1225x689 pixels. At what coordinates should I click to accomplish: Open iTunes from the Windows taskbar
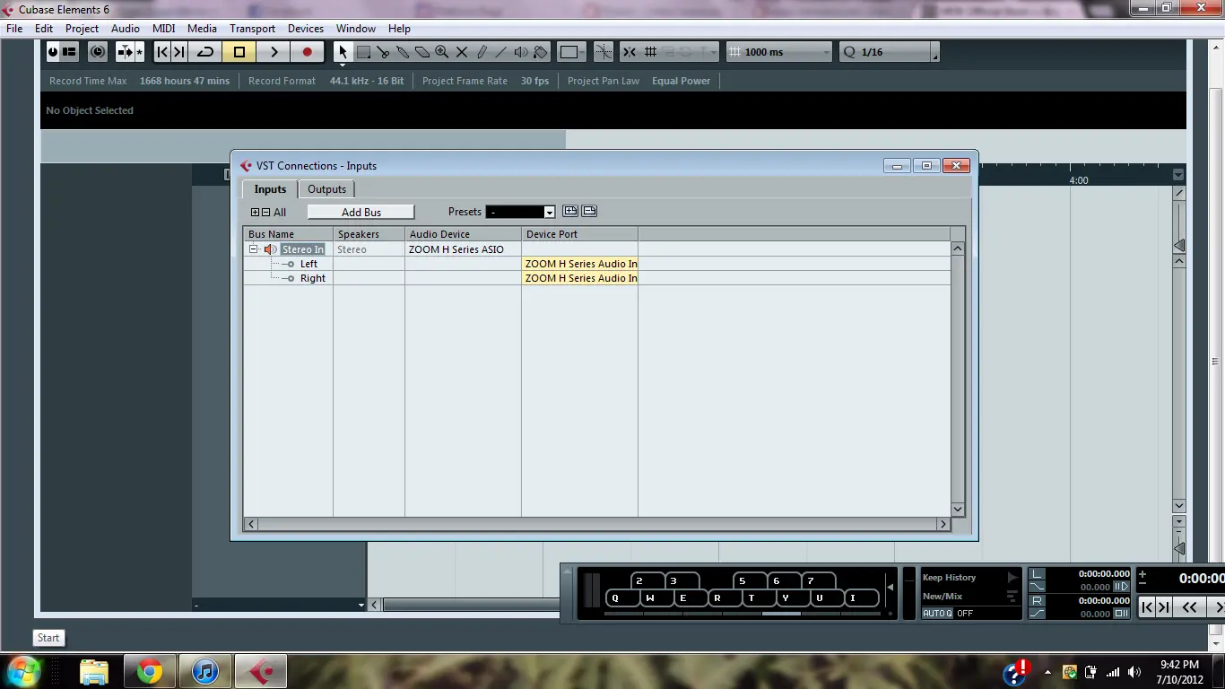pos(205,670)
